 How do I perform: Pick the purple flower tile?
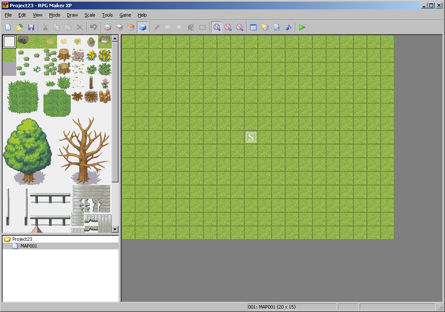(x=105, y=83)
